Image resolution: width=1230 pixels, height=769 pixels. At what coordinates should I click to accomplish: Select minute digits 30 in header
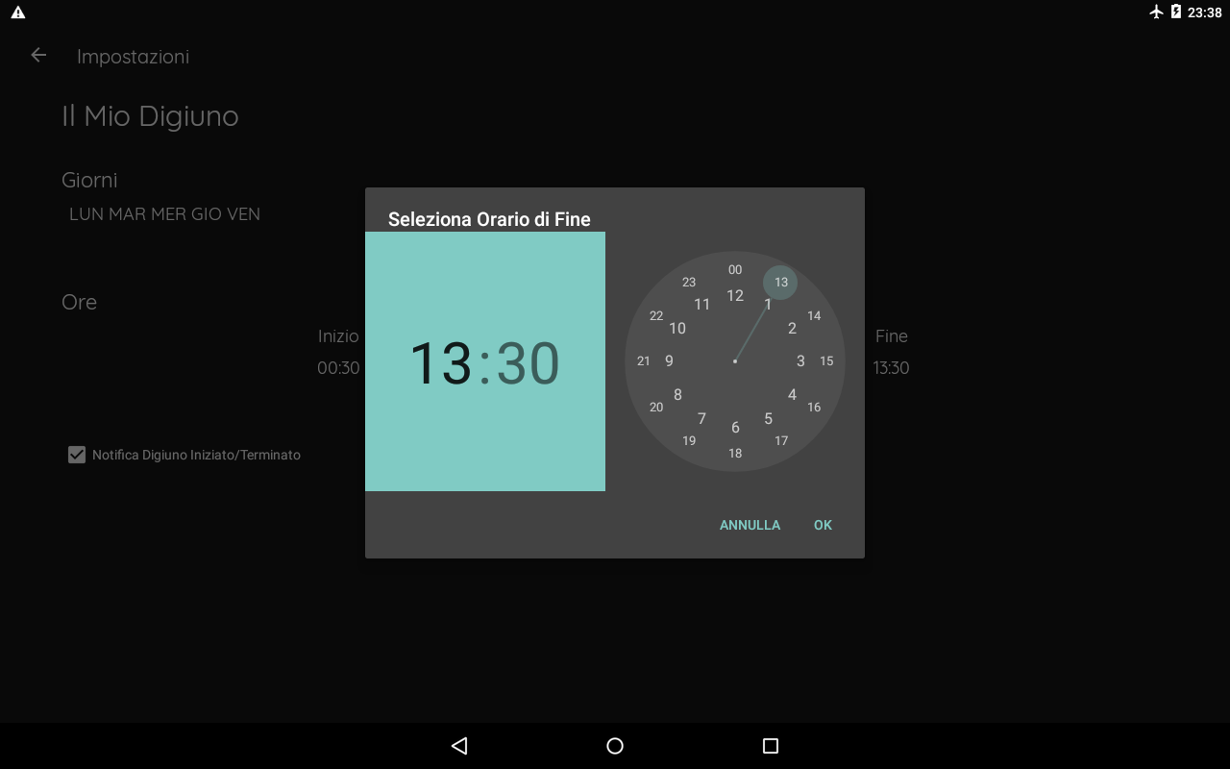(528, 363)
